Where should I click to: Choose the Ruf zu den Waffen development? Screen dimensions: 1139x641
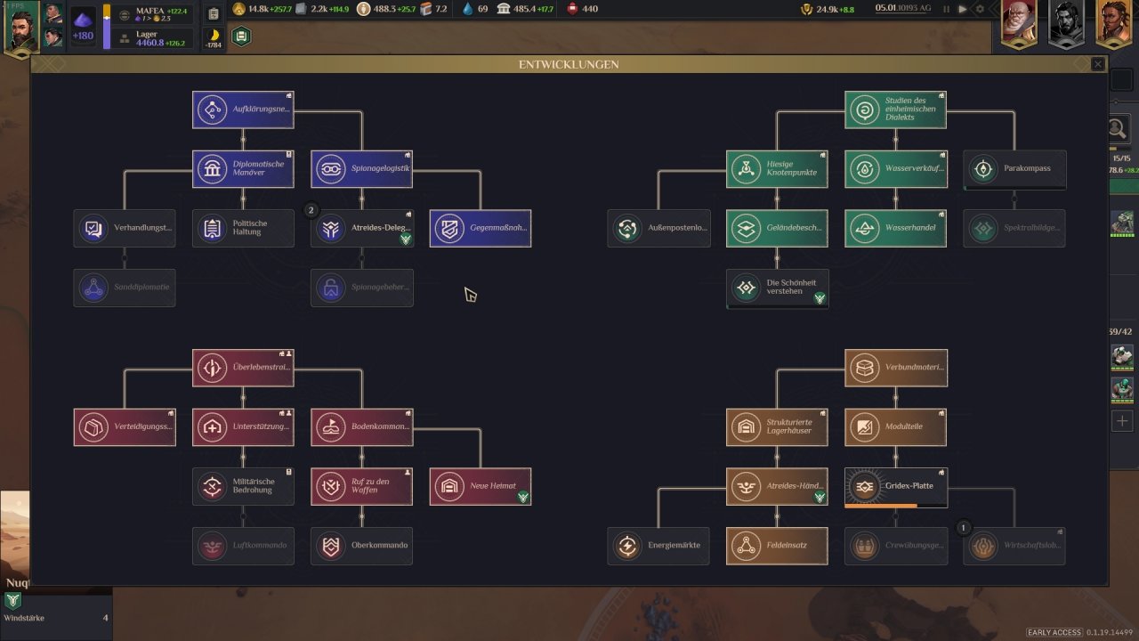click(361, 486)
